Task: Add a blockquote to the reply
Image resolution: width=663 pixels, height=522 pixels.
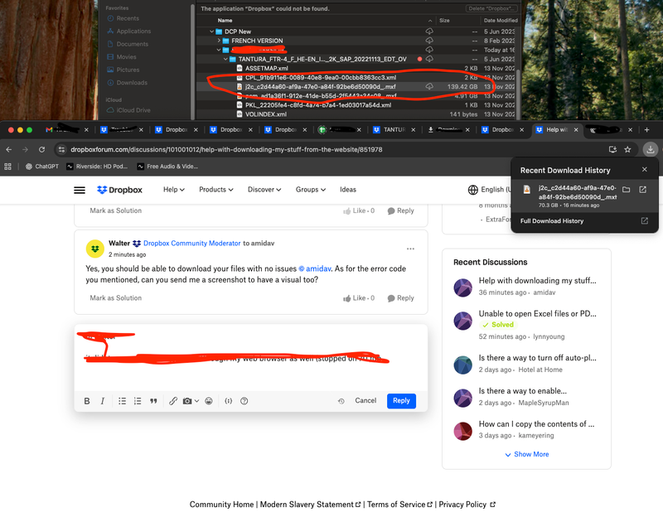Action: click(x=153, y=401)
